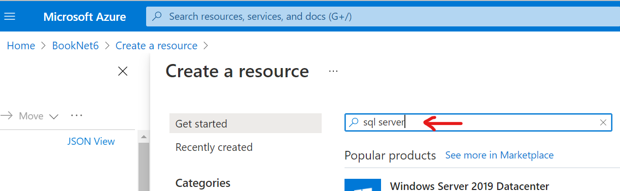The width and height of the screenshot is (620, 191).
Task: Click the left blade vertical scrollbar
Action: click(144, 166)
